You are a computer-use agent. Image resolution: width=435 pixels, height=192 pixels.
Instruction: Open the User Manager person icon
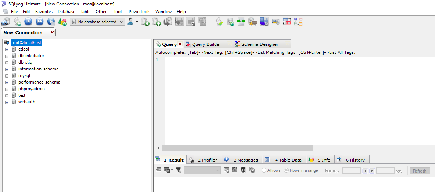[x=130, y=22]
